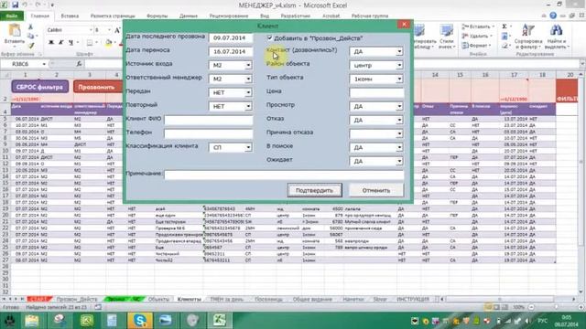Click the Примечание input field
The width and height of the screenshot is (586, 329).
(x=284, y=175)
